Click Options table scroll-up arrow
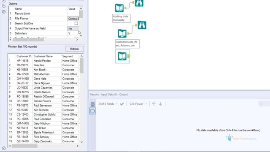 (81, 8)
